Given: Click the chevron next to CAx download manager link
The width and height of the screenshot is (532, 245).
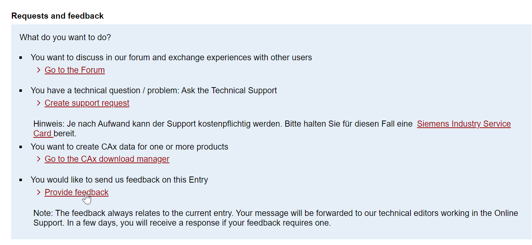Looking at the screenshot, I should 39,159.
